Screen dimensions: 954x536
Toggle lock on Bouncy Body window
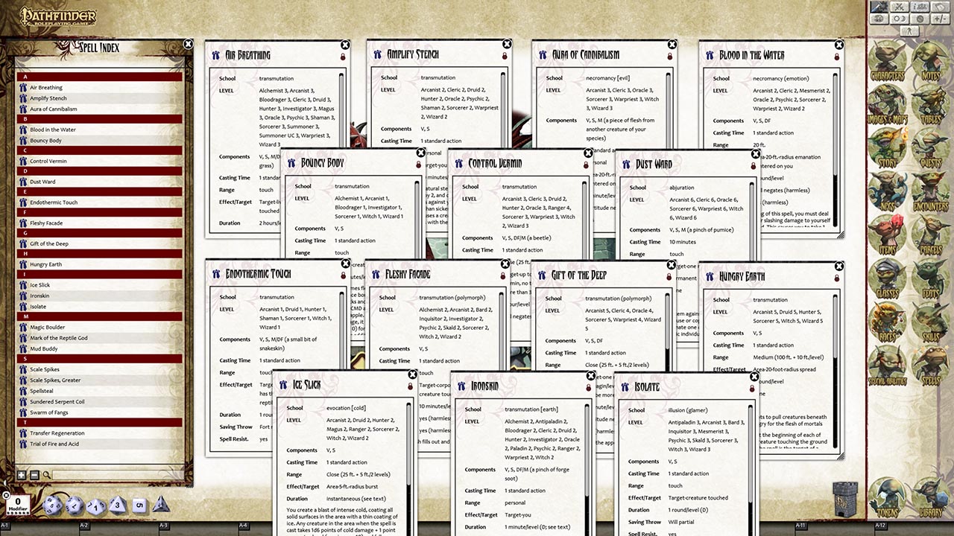pos(418,165)
